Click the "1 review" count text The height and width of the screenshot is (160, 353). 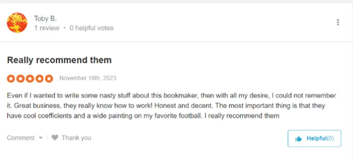47,28
